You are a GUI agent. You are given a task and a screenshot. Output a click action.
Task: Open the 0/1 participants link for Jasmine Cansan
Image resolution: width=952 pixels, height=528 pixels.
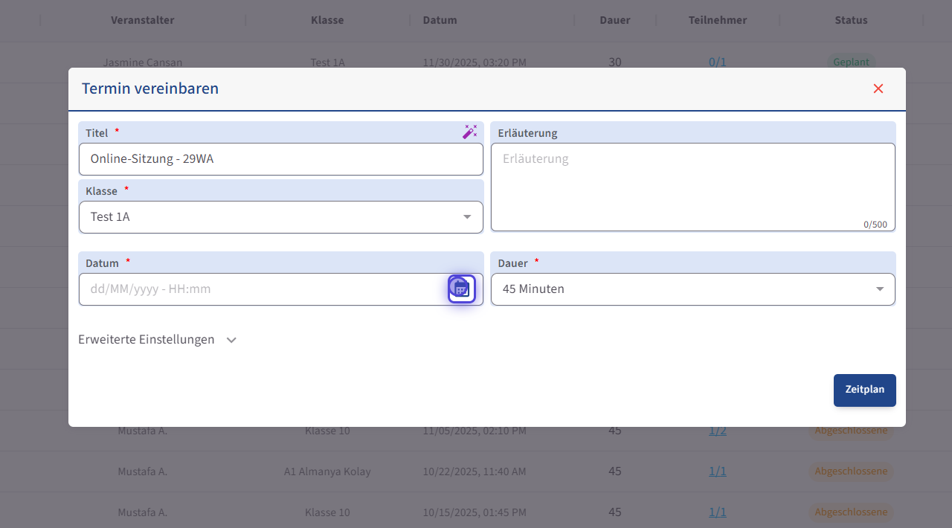(x=717, y=62)
